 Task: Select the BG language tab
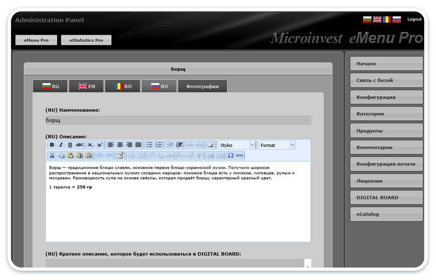(51, 86)
